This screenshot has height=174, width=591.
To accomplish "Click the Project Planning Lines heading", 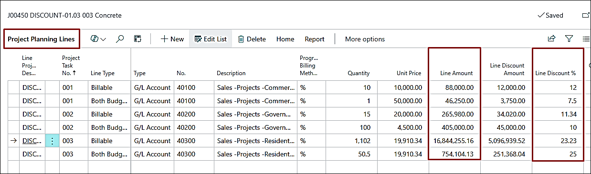I will [x=41, y=39].
